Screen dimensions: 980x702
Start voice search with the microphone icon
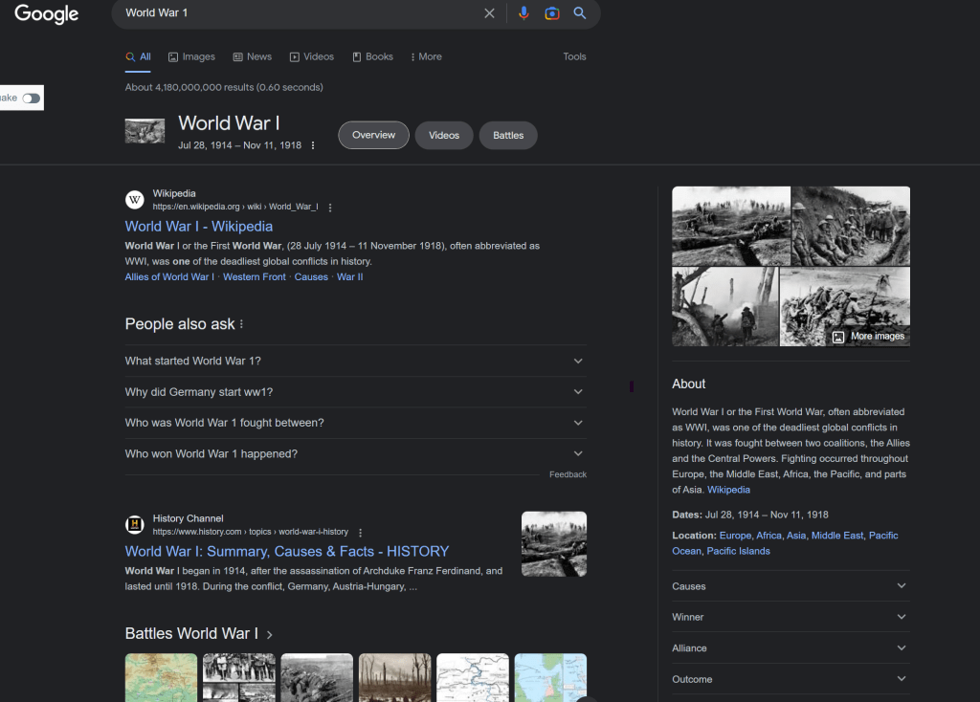click(x=523, y=12)
